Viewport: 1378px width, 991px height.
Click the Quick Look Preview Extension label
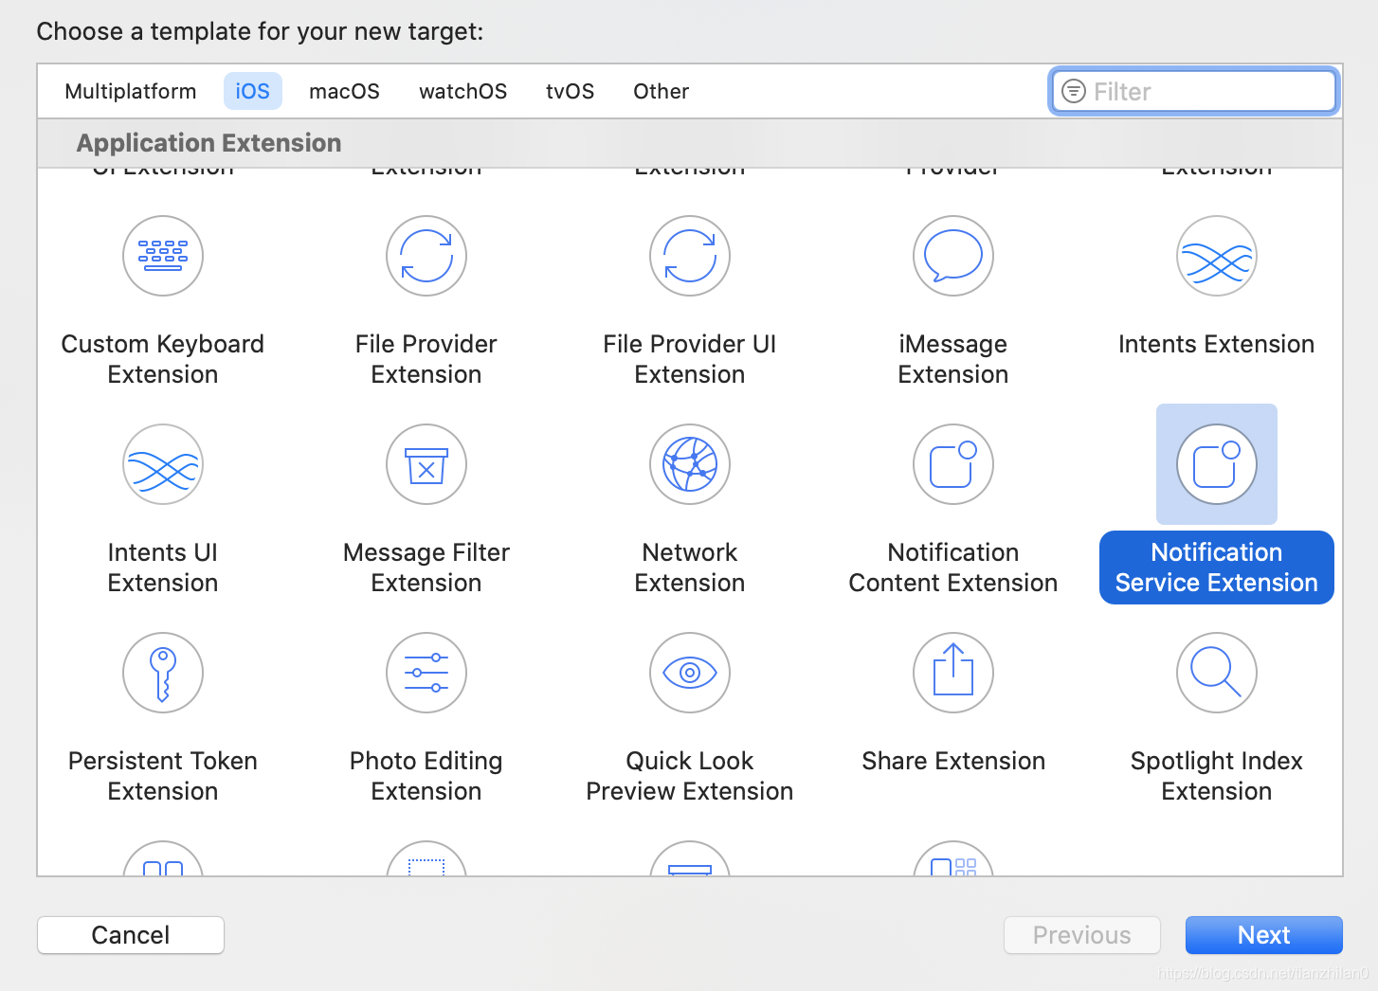[690, 776]
